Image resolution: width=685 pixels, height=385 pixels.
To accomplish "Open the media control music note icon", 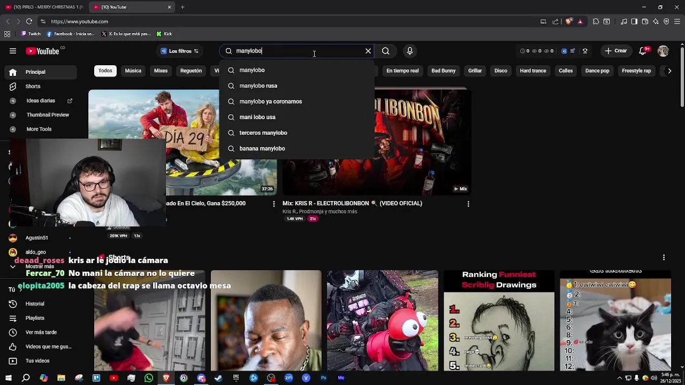I will (624, 21).
